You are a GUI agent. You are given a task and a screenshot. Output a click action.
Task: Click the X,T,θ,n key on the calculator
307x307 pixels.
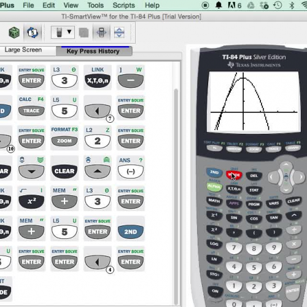(x=234, y=188)
